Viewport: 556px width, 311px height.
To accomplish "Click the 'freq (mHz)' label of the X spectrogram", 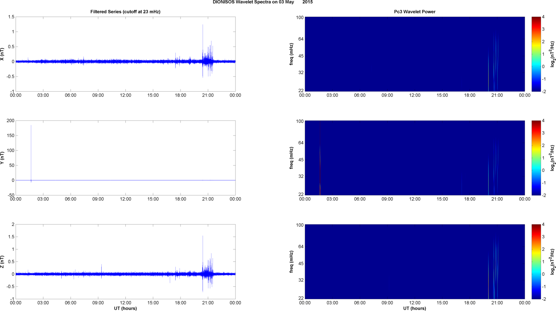I will pos(292,54).
